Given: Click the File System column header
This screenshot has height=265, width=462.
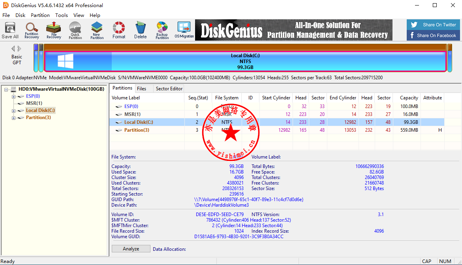Looking at the screenshot, I should coord(227,98).
